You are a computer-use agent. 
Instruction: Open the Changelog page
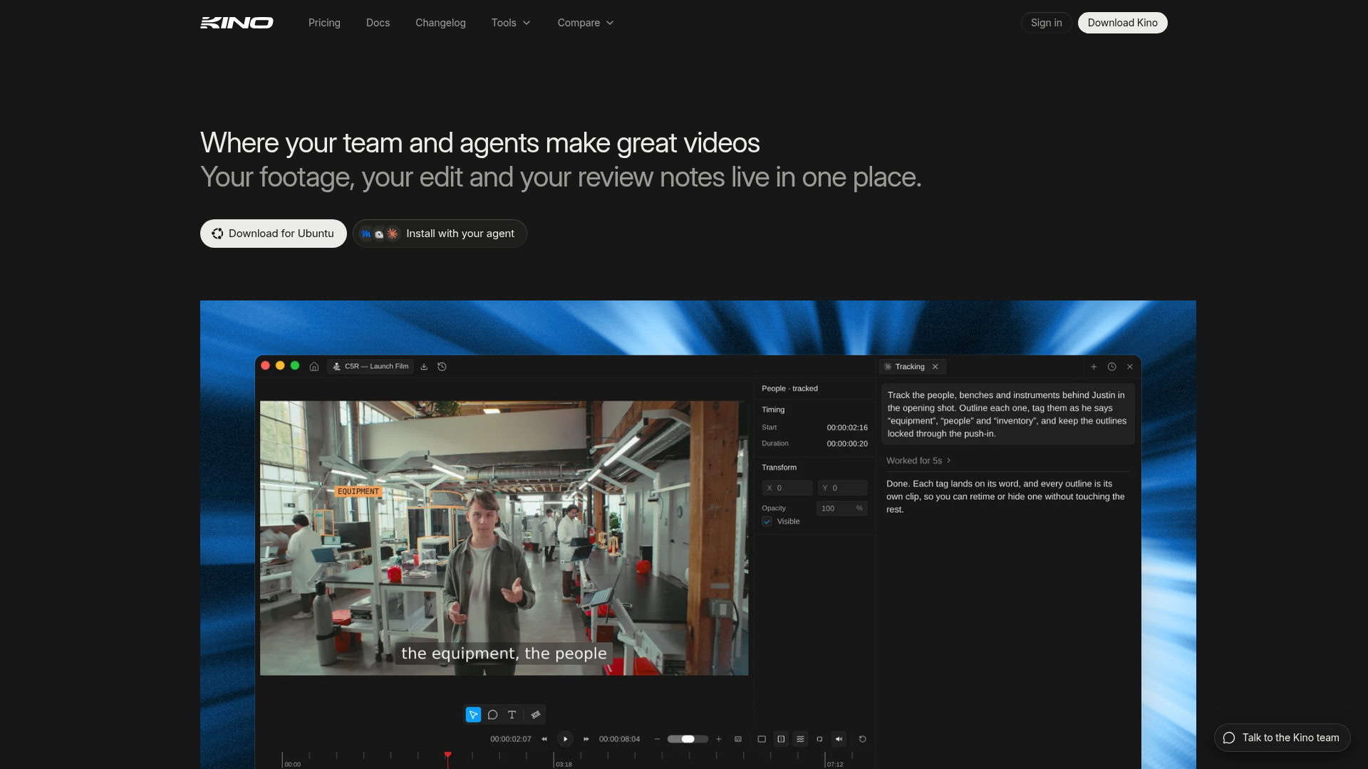click(x=440, y=23)
